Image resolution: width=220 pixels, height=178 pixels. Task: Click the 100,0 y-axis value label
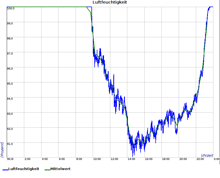(x=10, y=8)
